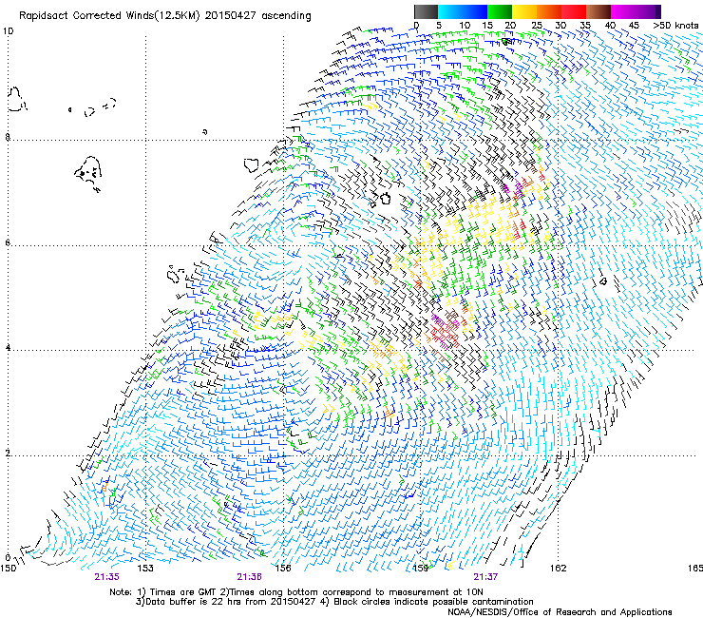Click the latitude label '4' on left axis

point(8,348)
